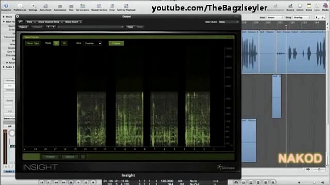Open the Show Insert menu
Viewport: 330px width, 185px height.
(x=73, y=22)
